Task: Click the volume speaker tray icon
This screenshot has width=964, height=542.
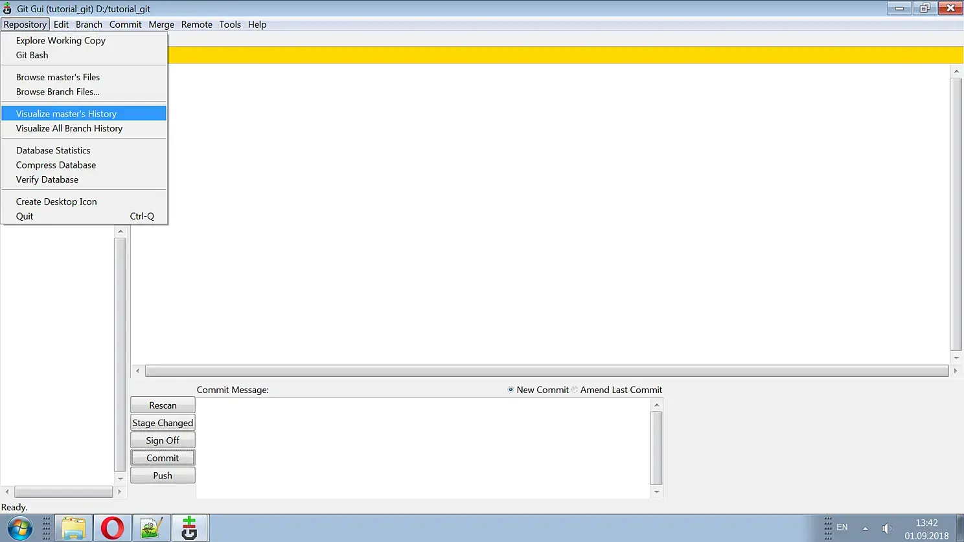Action: [x=887, y=528]
